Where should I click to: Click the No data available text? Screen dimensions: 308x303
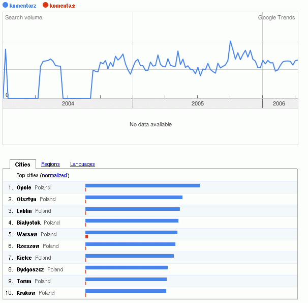(150, 124)
